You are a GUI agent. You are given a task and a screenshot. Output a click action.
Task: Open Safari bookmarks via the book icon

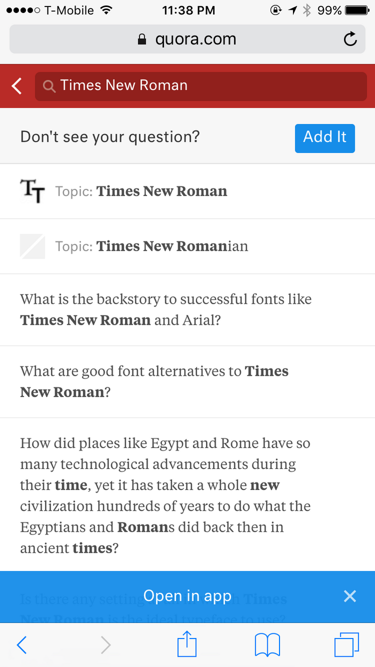(x=267, y=644)
